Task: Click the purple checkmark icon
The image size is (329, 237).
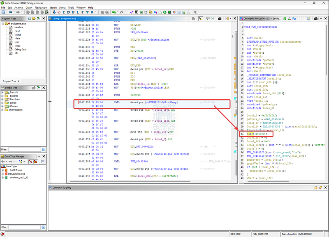Action: [132, 12]
